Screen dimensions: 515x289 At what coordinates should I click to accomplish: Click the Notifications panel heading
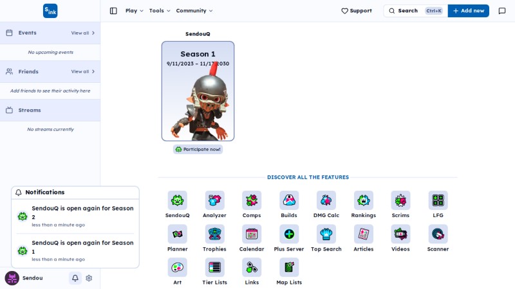click(44, 192)
